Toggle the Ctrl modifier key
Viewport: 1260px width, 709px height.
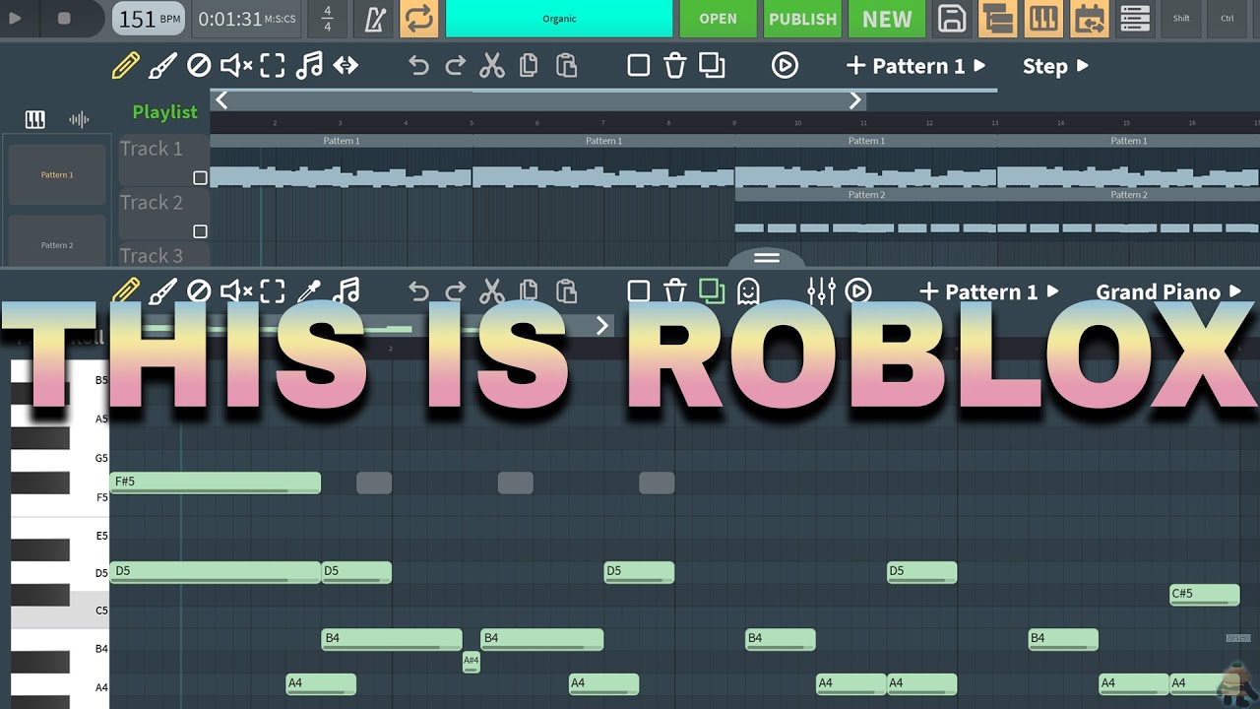point(1228,19)
